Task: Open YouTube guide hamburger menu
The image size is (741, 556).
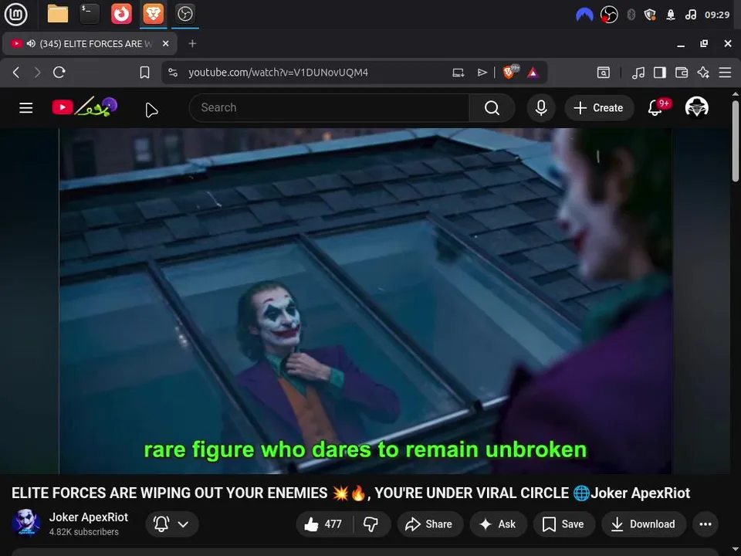Action: coord(26,108)
